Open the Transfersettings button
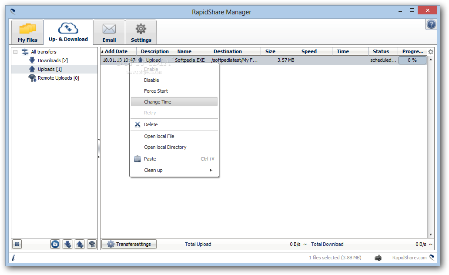 [x=129, y=244]
